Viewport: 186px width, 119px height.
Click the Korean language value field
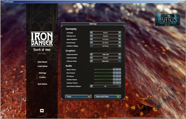pos(105,33)
